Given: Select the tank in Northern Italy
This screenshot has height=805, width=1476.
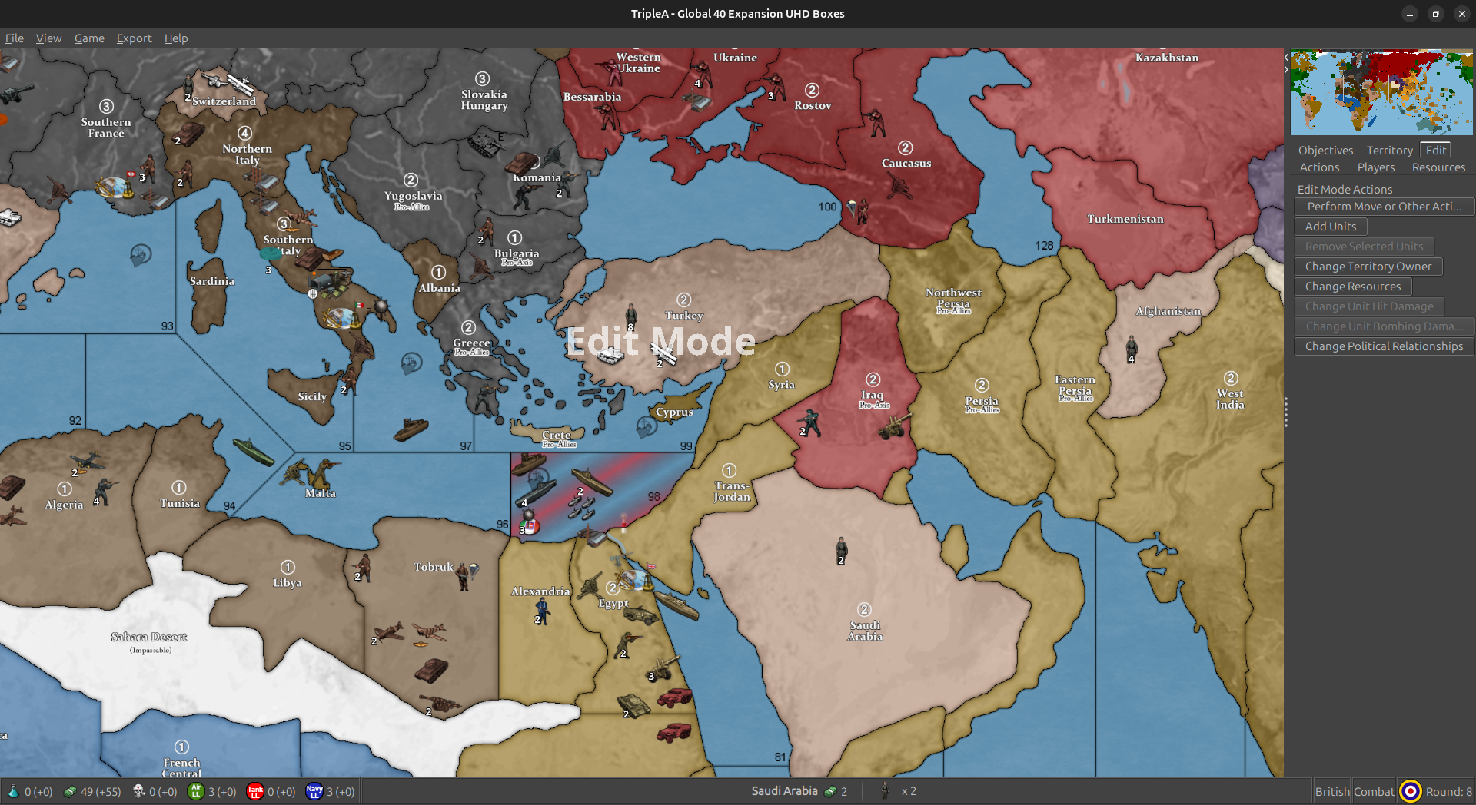Looking at the screenshot, I should point(188,134).
